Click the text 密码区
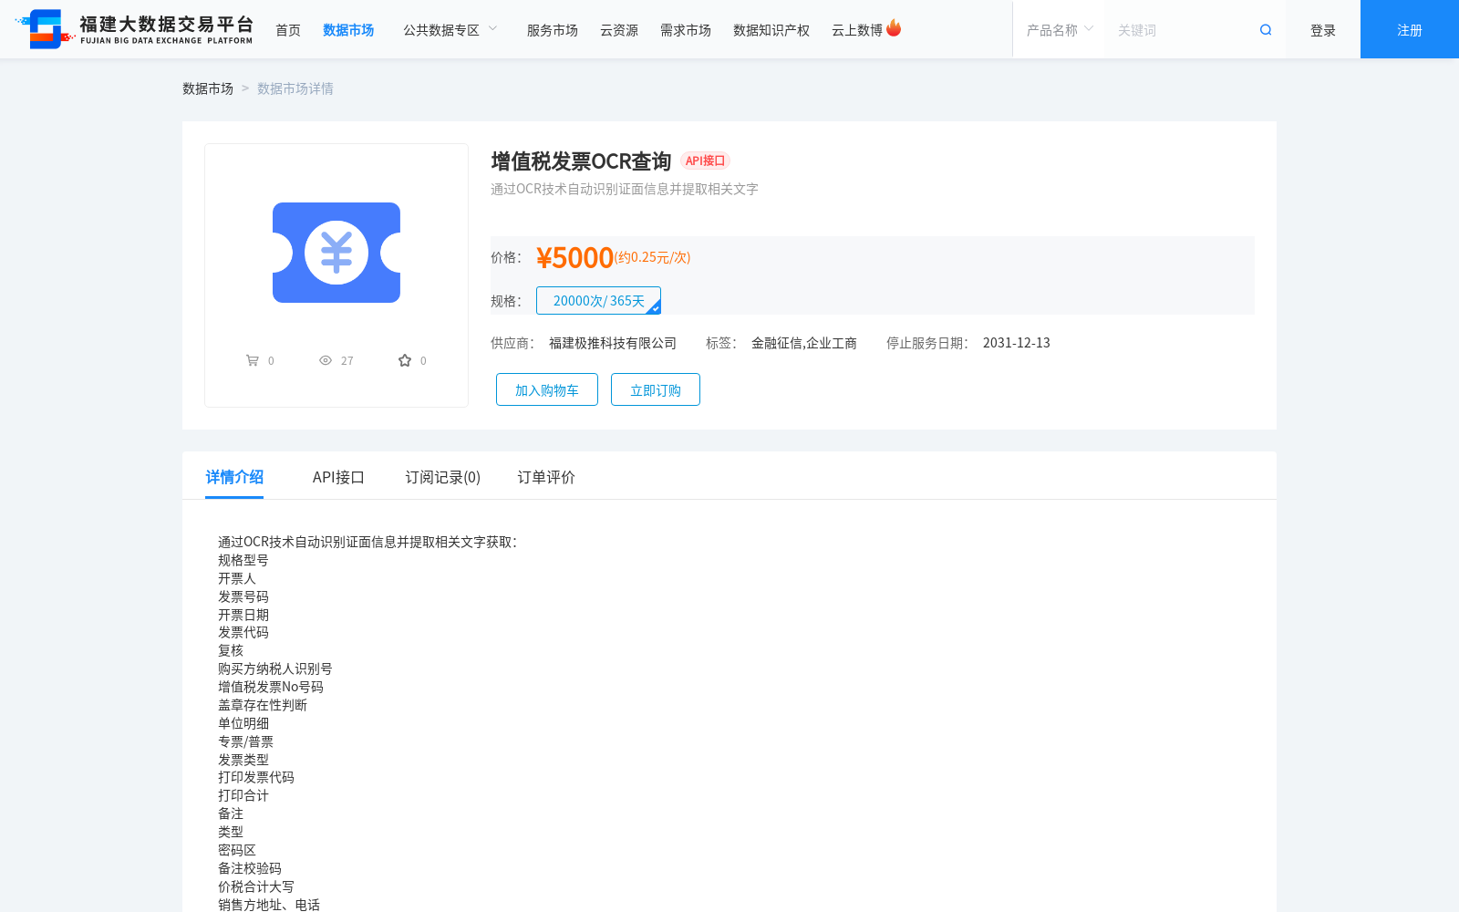The image size is (1459, 912). coord(237,850)
